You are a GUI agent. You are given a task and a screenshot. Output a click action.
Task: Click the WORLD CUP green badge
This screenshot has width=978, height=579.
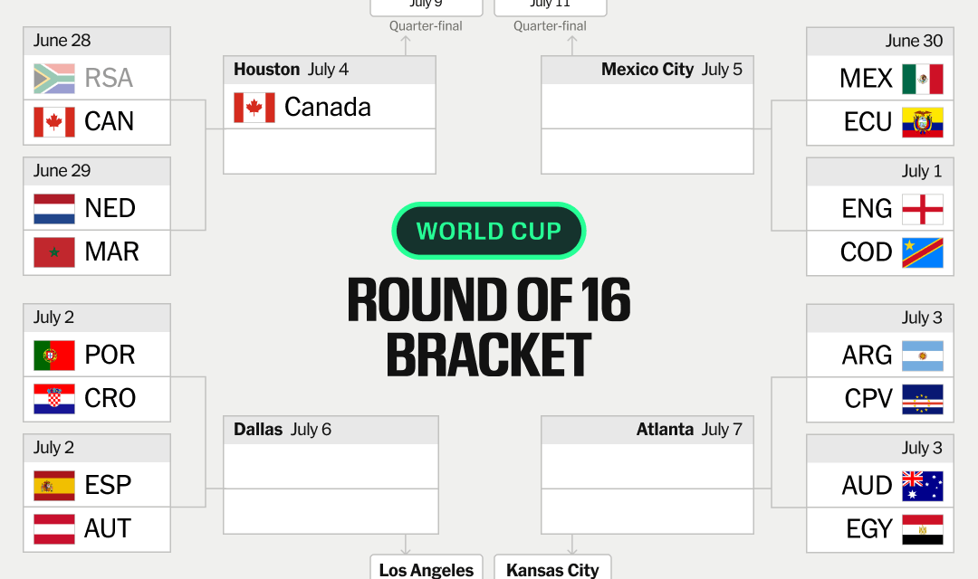coord(489,231)
